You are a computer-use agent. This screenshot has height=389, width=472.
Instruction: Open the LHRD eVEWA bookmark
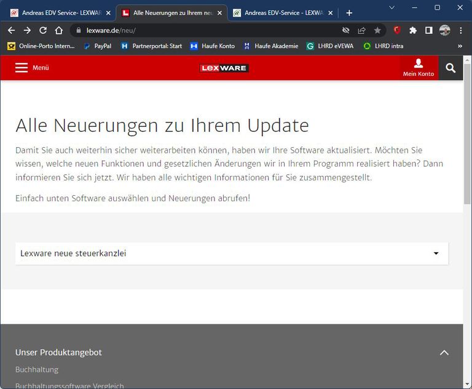330,46
